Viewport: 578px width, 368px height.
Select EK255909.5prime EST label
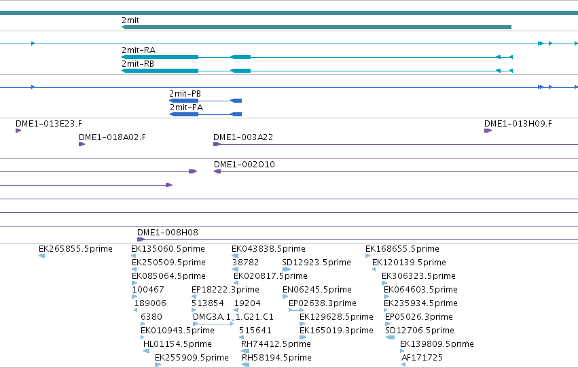pyautogui.click(x=192, y=358)
